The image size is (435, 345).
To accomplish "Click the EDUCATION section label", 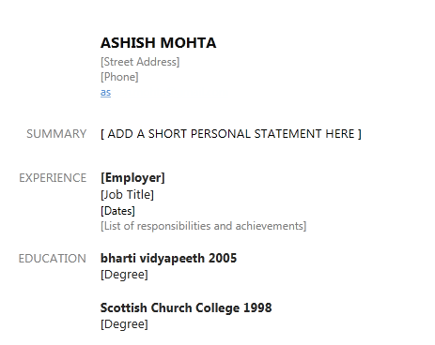I will [x=53, y=259].
